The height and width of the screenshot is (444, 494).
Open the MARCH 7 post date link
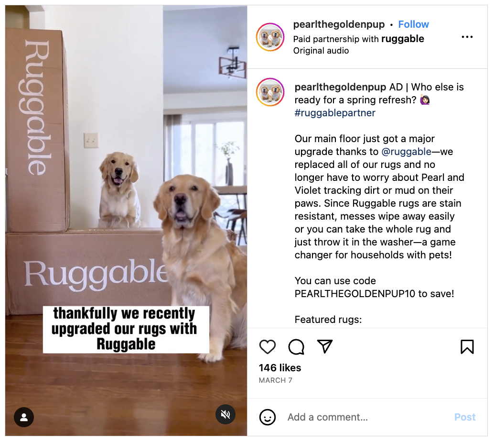[275, 380]
